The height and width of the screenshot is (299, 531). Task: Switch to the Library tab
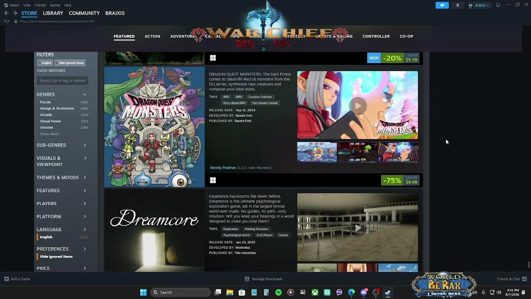coord(53,13)
